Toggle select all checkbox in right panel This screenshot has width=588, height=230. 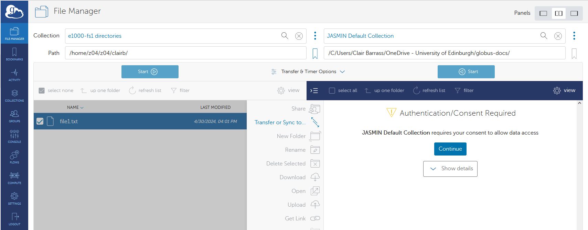pos(332,91)
